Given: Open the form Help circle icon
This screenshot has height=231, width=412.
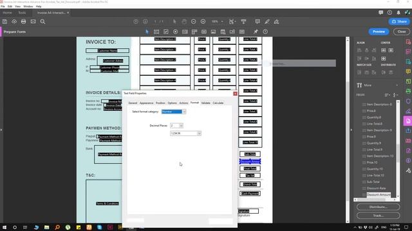Looking at the screenshot, I should [x=265, y=31].
